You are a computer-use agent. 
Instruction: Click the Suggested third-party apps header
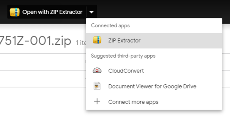point(123,56)
